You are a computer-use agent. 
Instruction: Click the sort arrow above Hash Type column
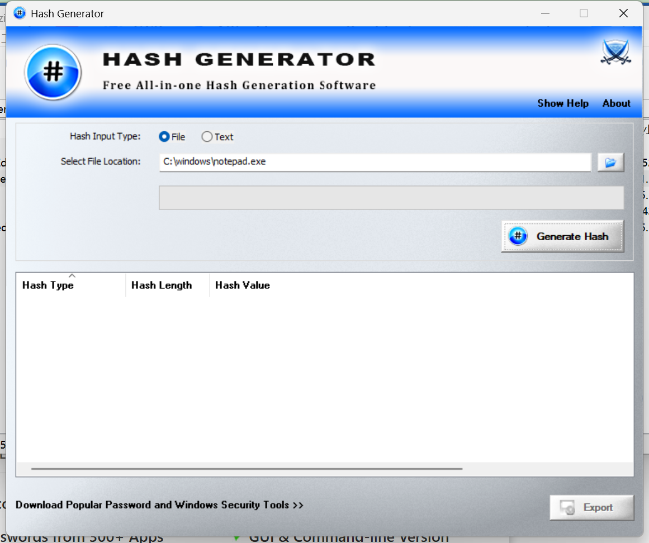(72, 275)
